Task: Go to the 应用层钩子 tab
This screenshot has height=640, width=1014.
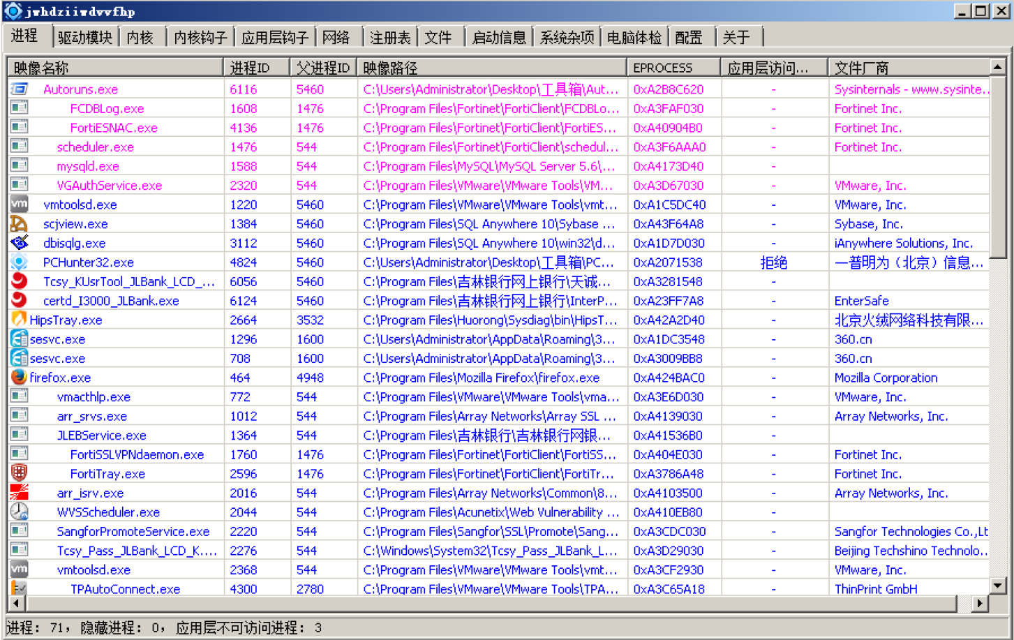Action: point(275,38)
